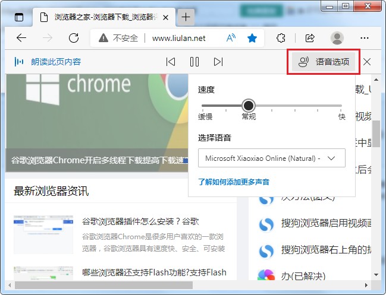
Task: Open a new tab with plus button
Action: click(x=186, y=17)
